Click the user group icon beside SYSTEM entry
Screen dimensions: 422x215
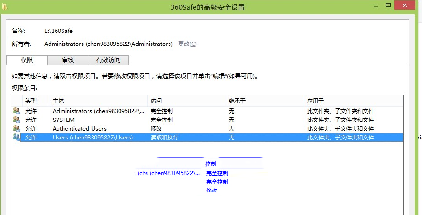[x=17, y=120]
